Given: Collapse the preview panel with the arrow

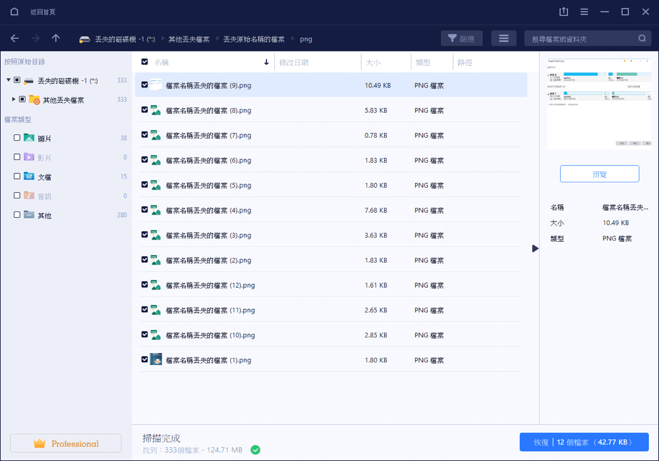Looking at the screenshot, I should point(535,248).
